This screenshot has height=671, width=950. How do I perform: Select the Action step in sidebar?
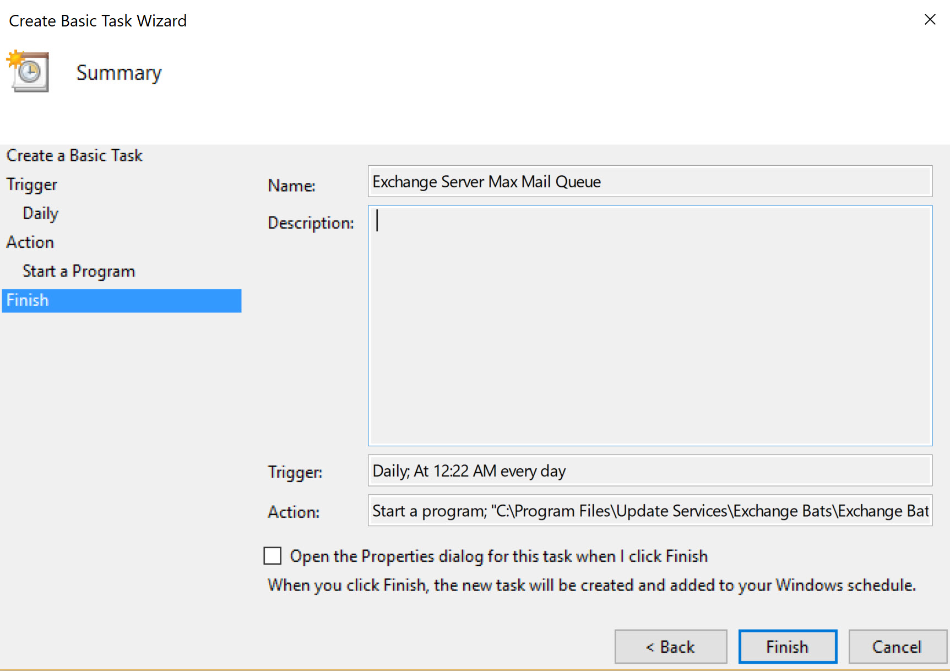click(x=30, y=242)
